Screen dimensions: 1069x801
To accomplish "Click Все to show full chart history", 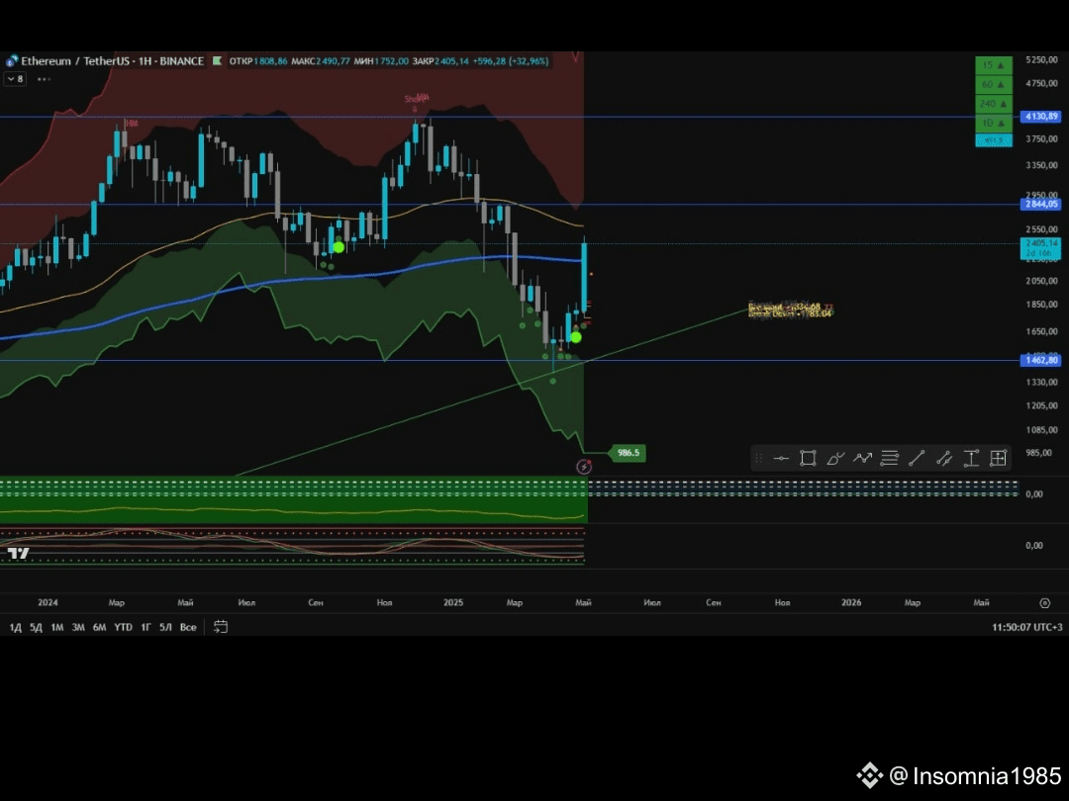I will [x=187, y=627].
